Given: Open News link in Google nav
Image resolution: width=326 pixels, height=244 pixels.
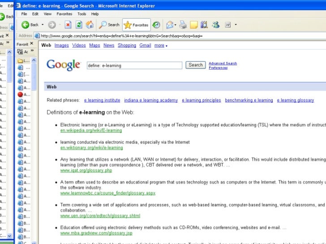Looking at the screenshot, I should point(109,45).
